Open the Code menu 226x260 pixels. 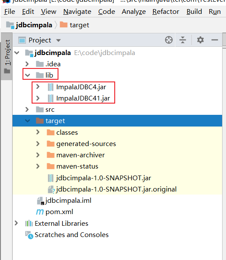[x=107, y=12]
